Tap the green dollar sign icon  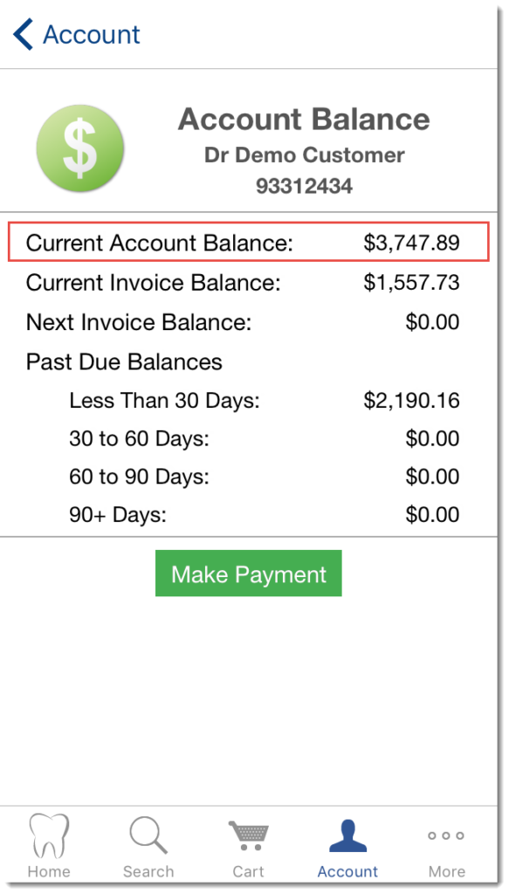pos(80,148)
